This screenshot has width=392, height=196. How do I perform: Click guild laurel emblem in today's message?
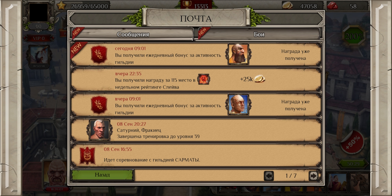(x=99, y=54)
